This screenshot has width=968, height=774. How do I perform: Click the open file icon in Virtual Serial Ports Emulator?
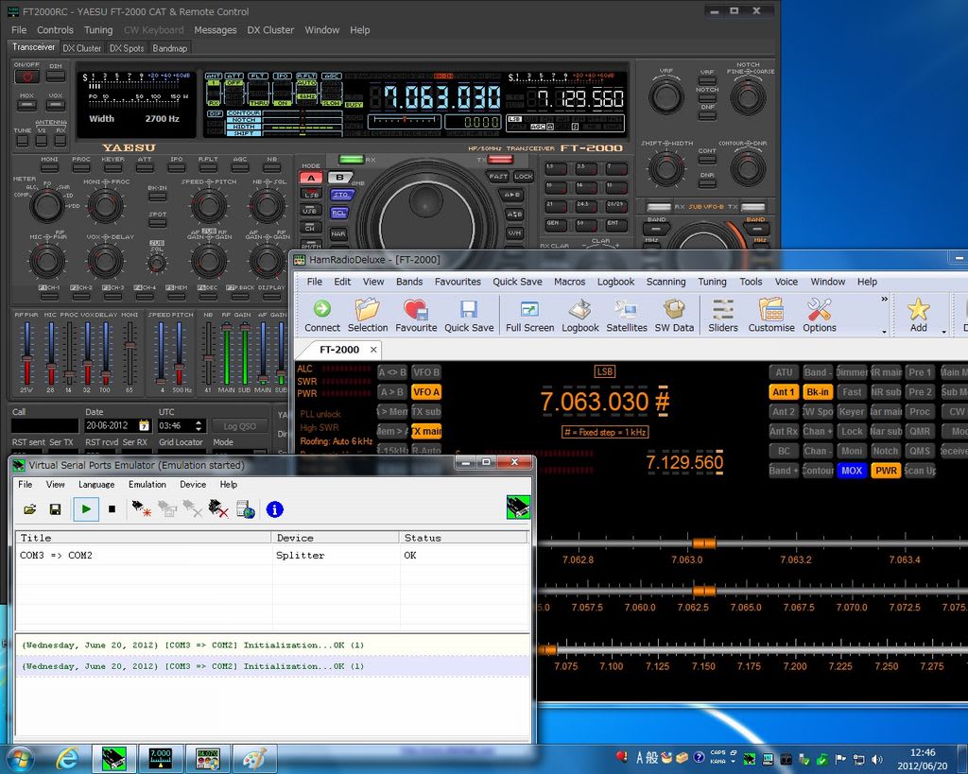tap(29, 509)
